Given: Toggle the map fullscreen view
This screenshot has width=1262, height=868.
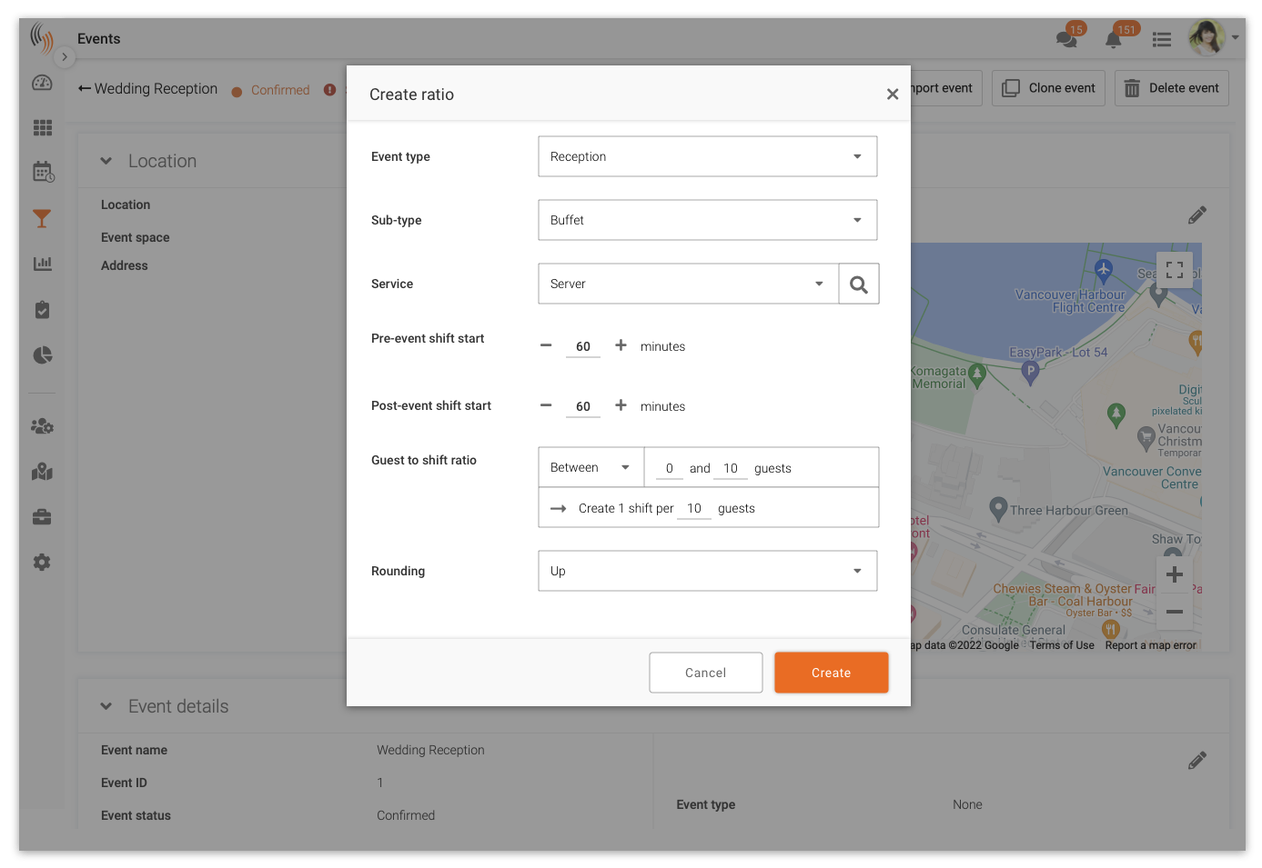Looking at the screenshot, I should pyautogui.click(x=1175, y=270).
